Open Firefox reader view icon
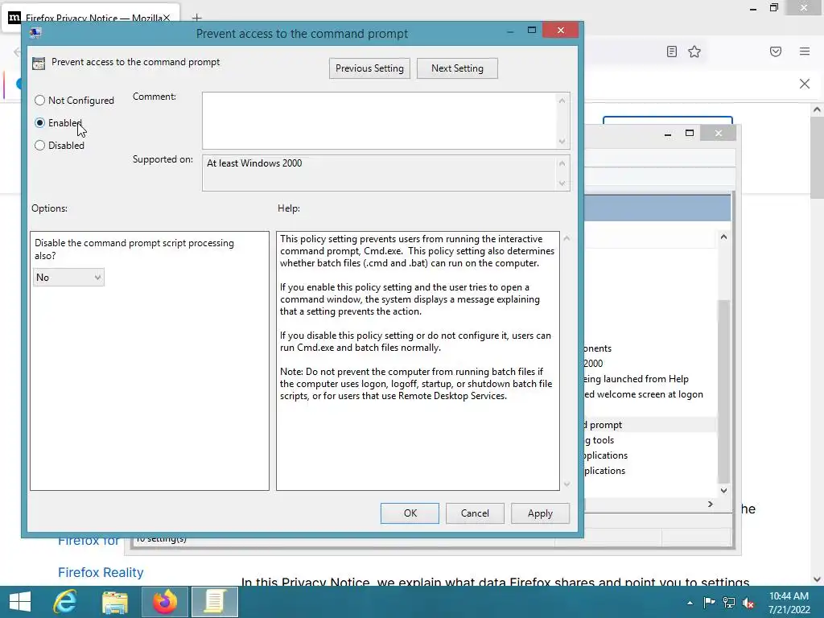 pos(672,51)
